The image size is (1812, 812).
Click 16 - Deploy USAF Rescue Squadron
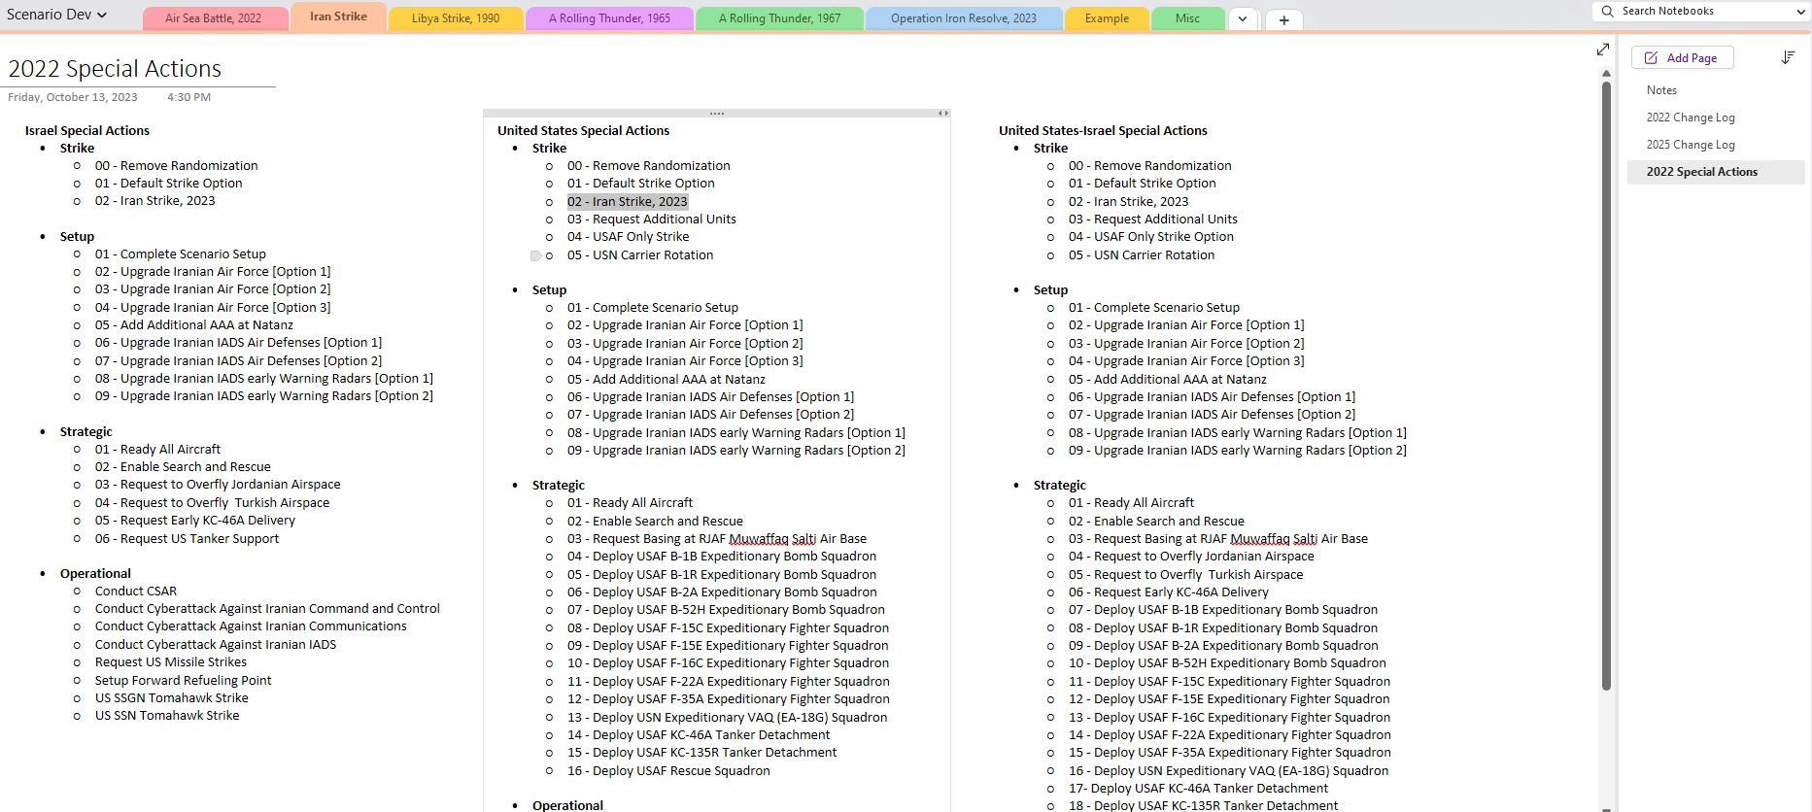tap(668, 770)
